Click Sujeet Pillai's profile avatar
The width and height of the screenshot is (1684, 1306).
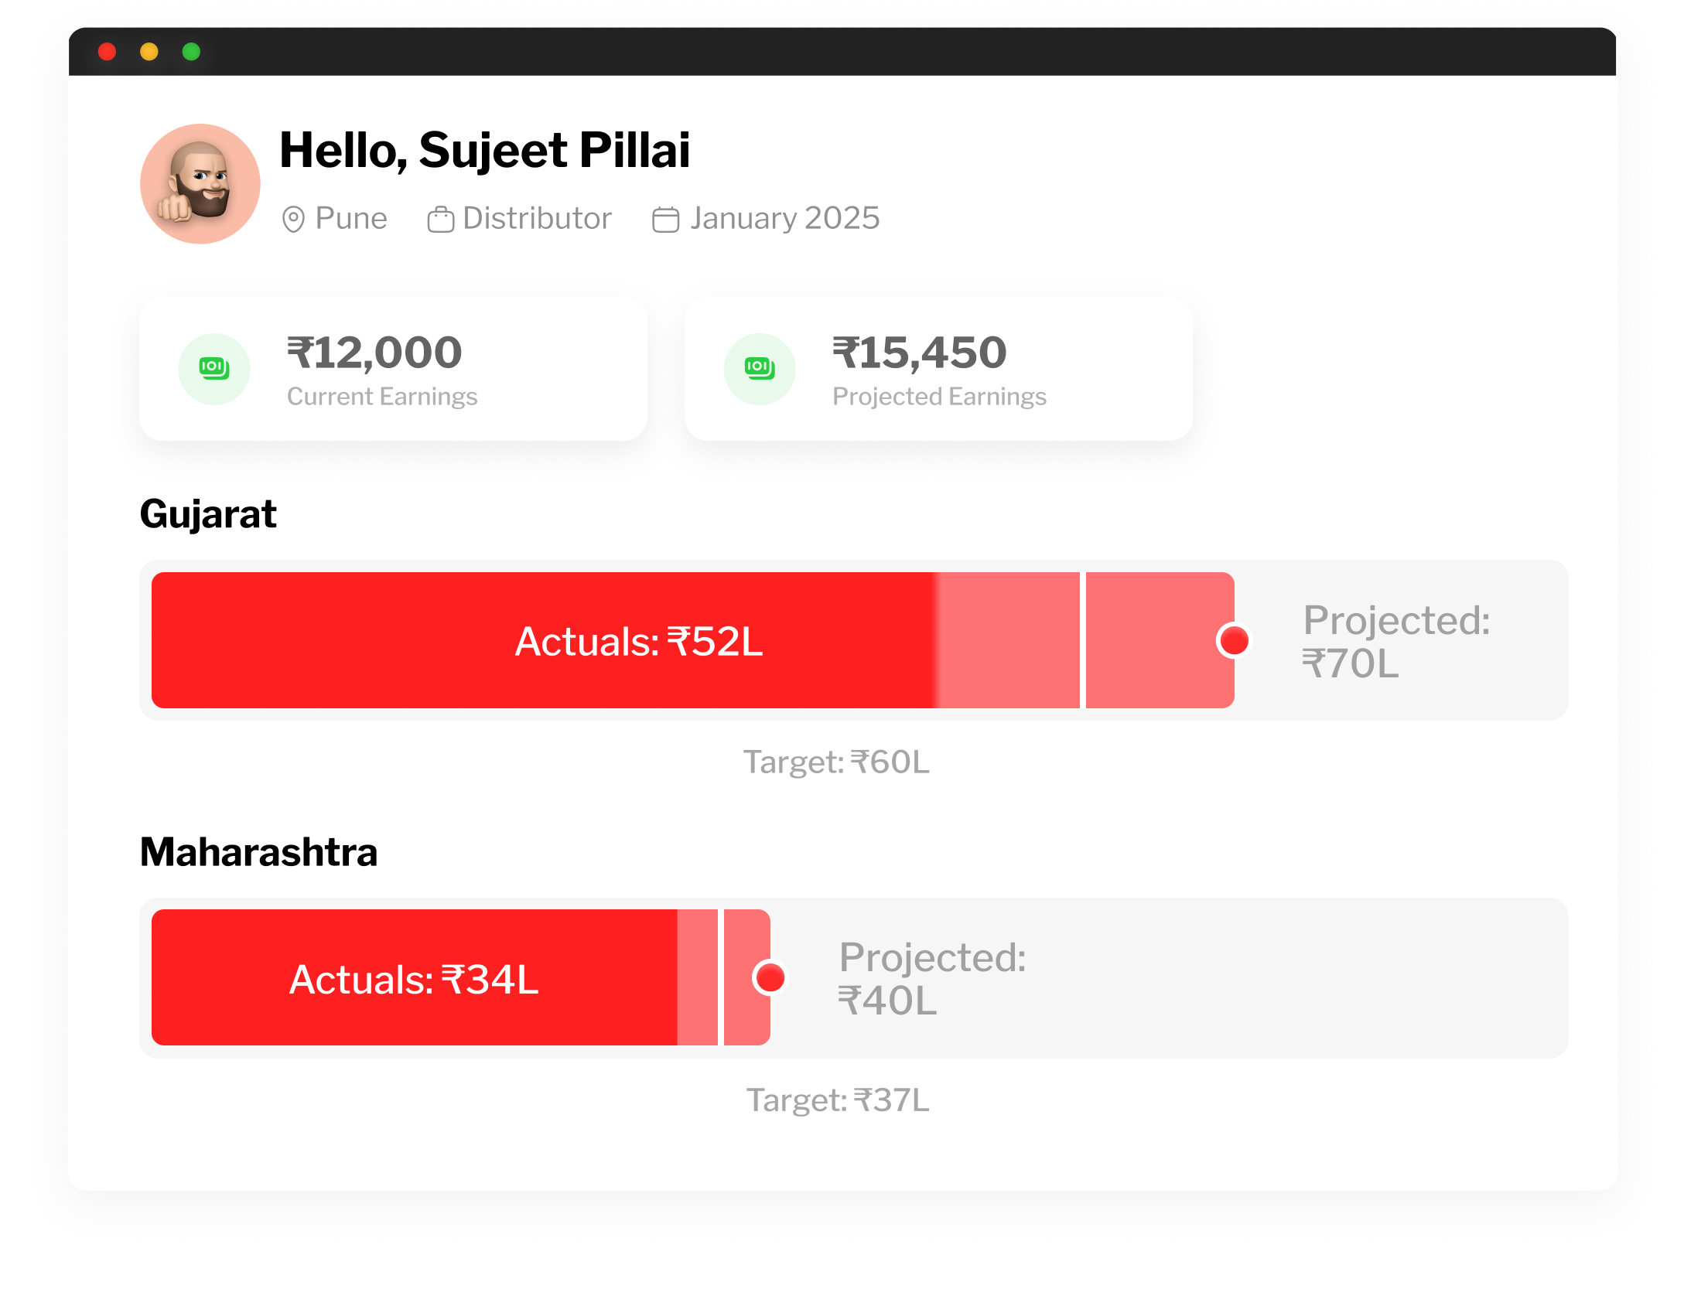click(x=200, y=184)
